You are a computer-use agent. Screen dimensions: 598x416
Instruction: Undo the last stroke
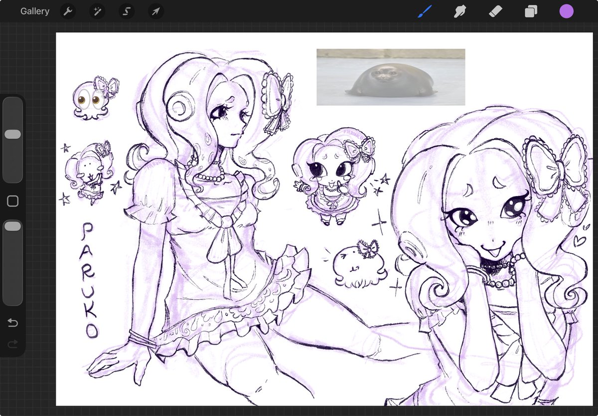click(x=12, y=323)
